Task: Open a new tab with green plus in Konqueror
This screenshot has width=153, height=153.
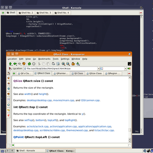Action: tap(14, 73)
